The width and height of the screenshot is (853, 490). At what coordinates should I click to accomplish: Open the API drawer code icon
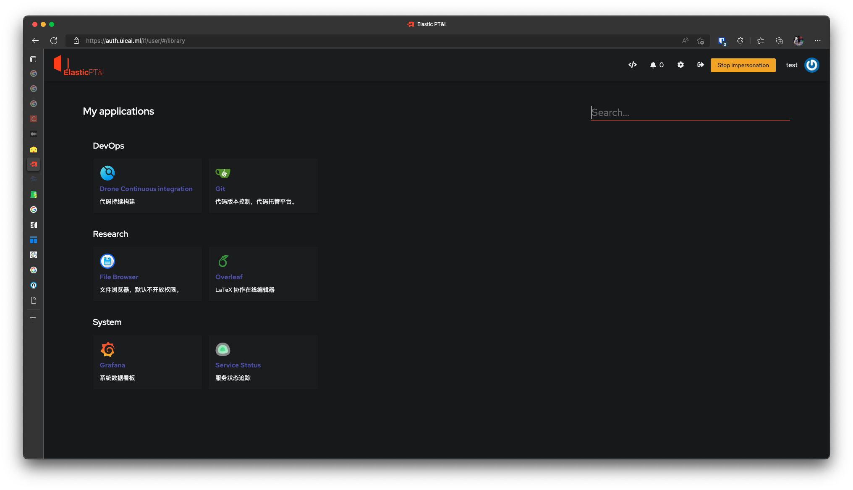(x=633, y=65)
